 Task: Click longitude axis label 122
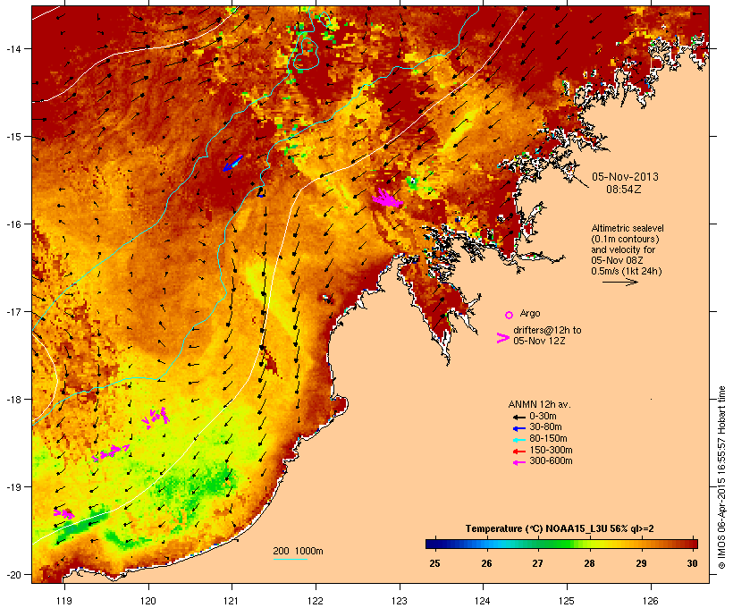pyautogui.click(x=316, y=601)
